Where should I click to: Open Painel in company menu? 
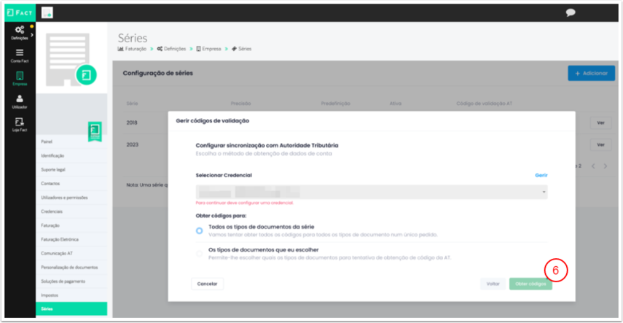47,141
